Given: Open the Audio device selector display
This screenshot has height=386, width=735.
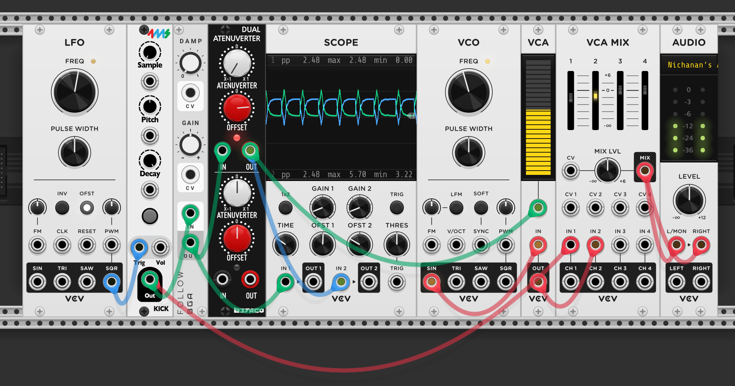Looking at the screenshot, I should click(x=689, y=65).
